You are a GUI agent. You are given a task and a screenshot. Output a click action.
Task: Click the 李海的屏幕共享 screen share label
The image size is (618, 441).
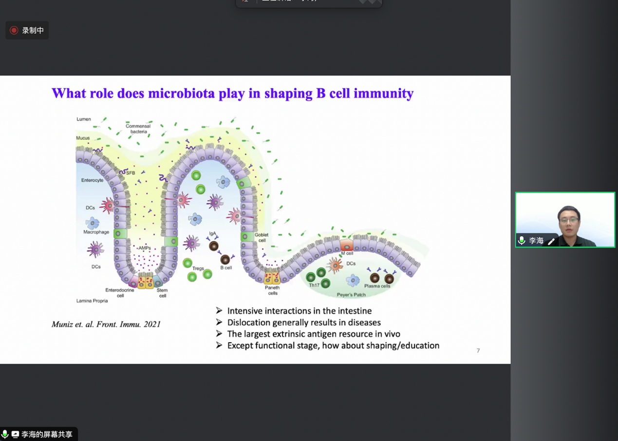click(47, 434)
